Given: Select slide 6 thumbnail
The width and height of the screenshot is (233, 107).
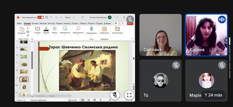Looking at the screenshot, I should click(x=24, y=57).
